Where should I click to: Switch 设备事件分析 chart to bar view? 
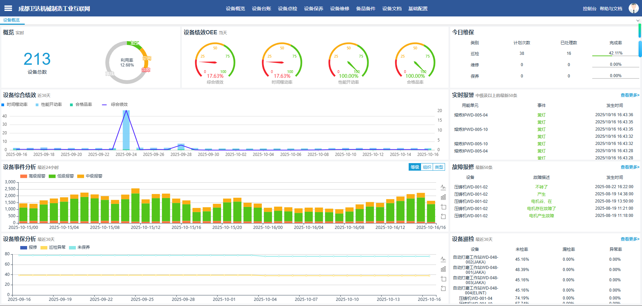click(x=443, y=197)
